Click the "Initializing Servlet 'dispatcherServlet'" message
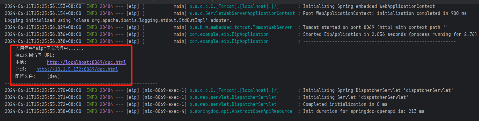This screenshot has width=479, height=121. [x=356, y=97]
